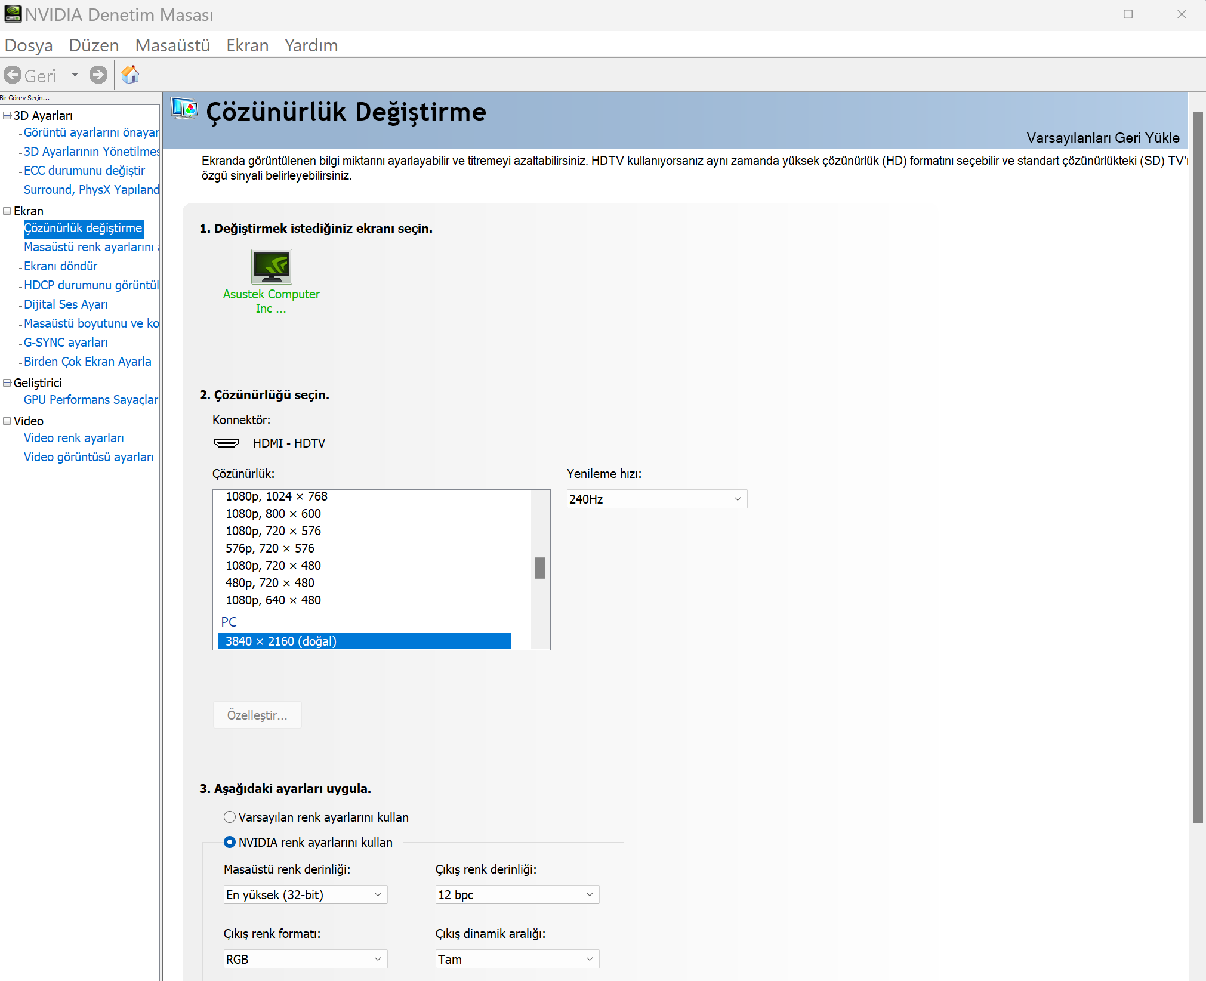
Task: Open the Masaüstü menu
Action: coord(172,45)
